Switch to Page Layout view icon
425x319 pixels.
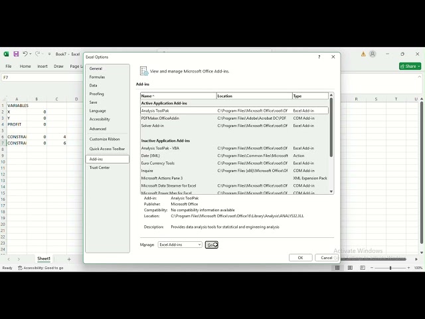tap(350, 268)
